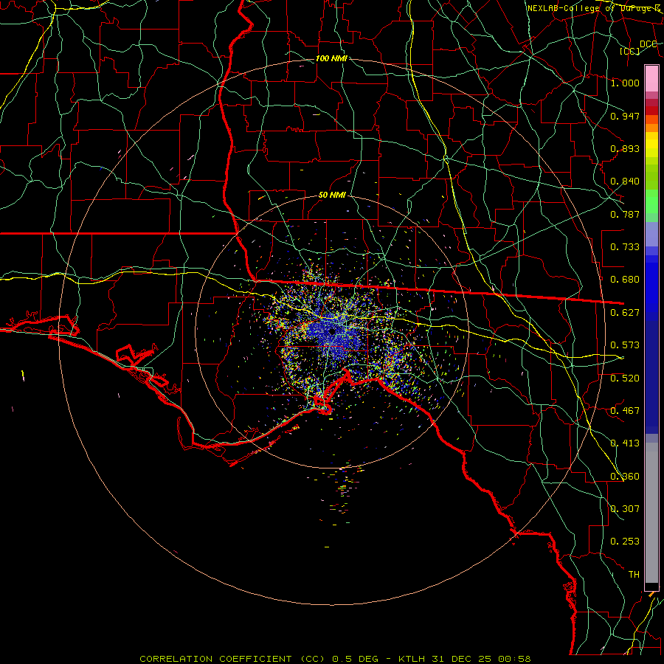Pick the bright green color bar swatch
This screenshot has height=664, width=664.
pyautogui.click(x=651, y=201)
